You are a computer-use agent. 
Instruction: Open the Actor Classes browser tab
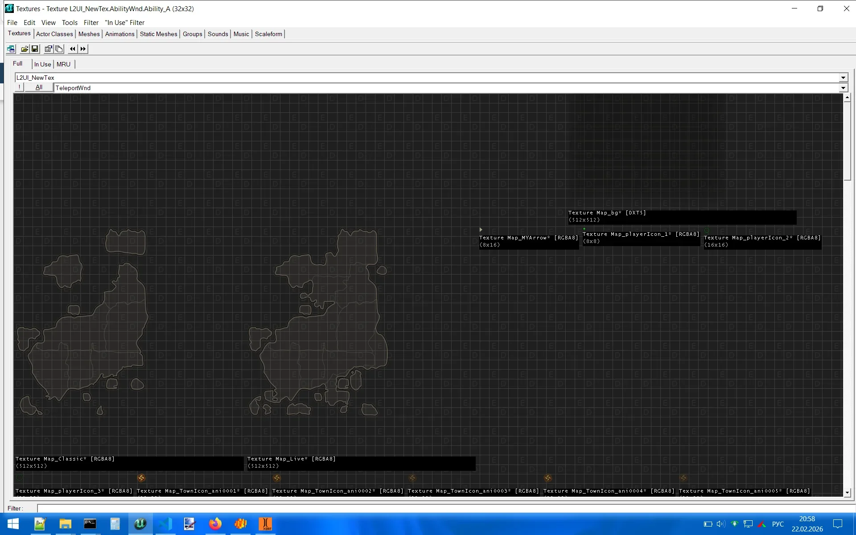point(54,34)
